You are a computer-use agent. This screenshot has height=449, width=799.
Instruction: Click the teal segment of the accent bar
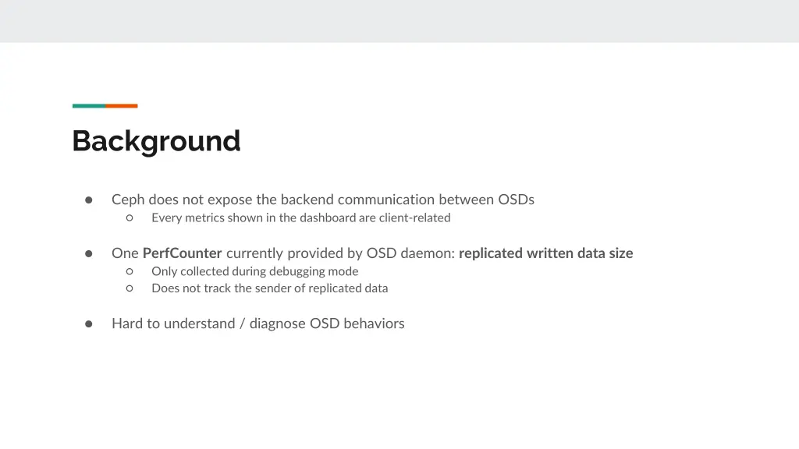point(89,106)
